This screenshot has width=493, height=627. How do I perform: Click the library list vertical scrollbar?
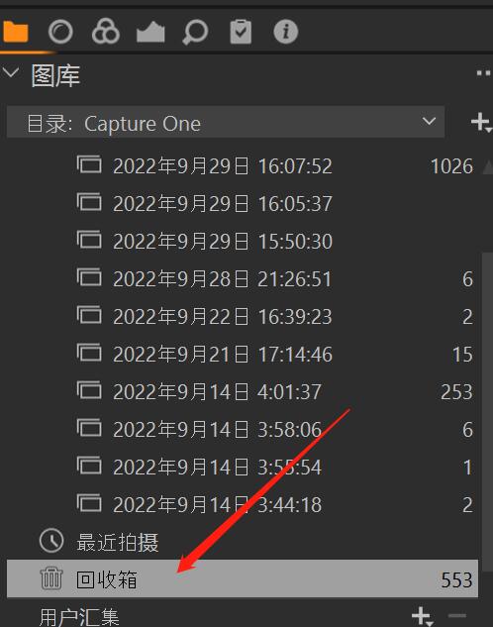(487, 411)
